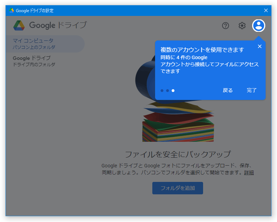Click the second tour page dot

tap(168, 91)
